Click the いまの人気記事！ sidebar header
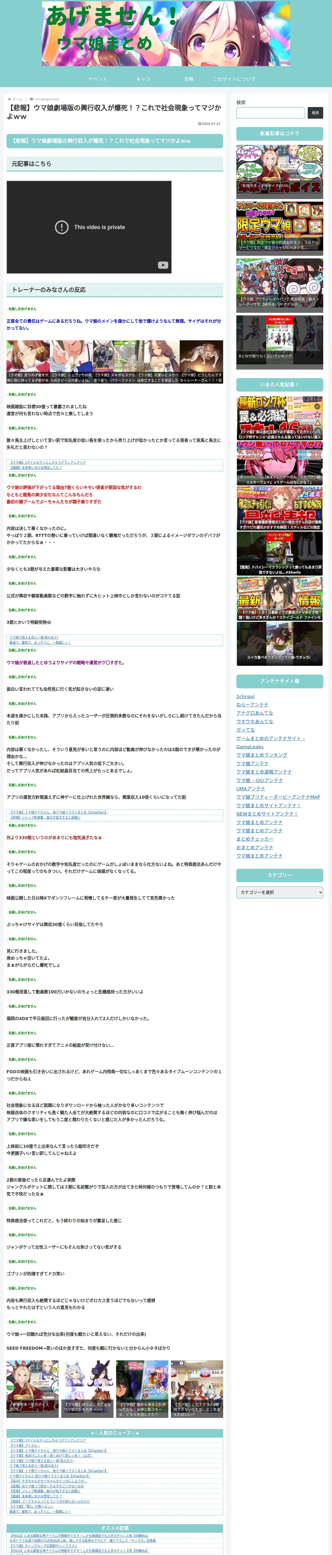This screenshot has width=332, height=1555. pos(280,385)
